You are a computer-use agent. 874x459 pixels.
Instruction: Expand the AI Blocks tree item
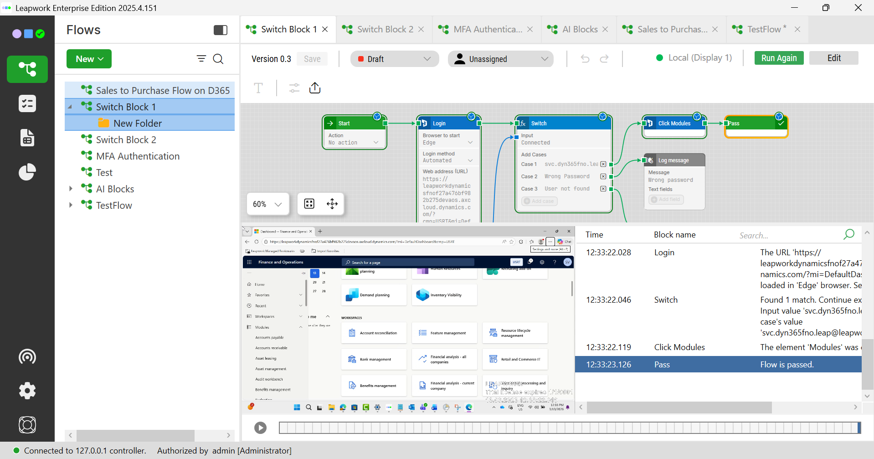71,189
